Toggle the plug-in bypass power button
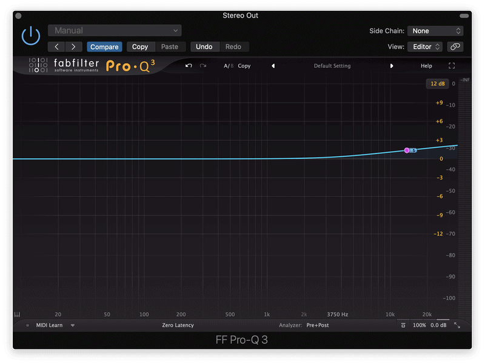This screenshot has height=364, width=485. [x=31, y=36]
